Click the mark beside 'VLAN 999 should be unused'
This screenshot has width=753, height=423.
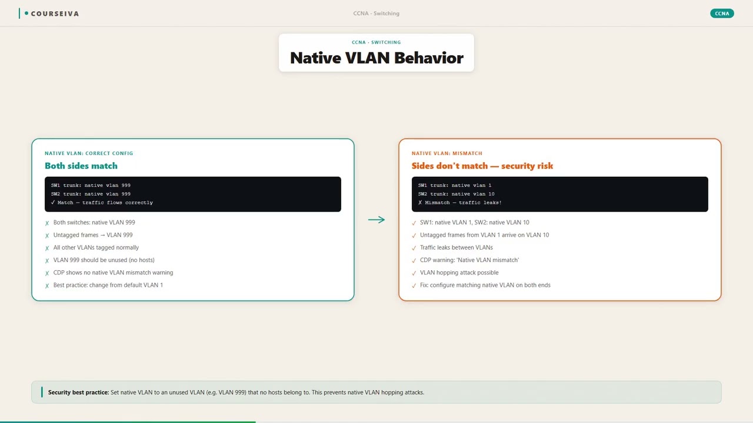[47, 261]
